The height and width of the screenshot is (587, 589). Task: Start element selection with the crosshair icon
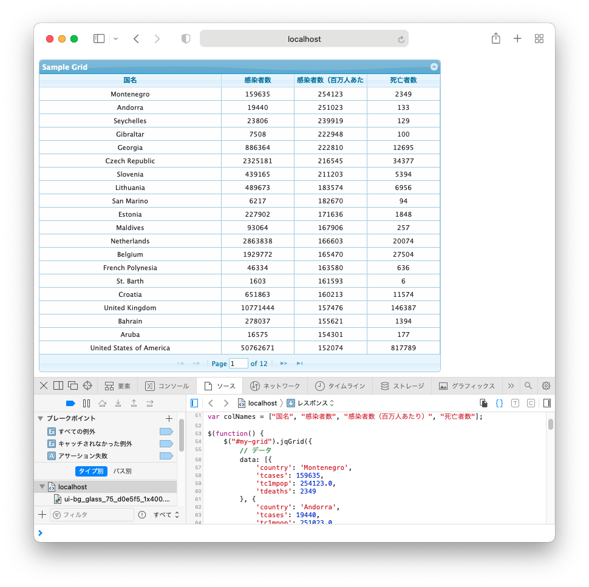click(87, 385)
